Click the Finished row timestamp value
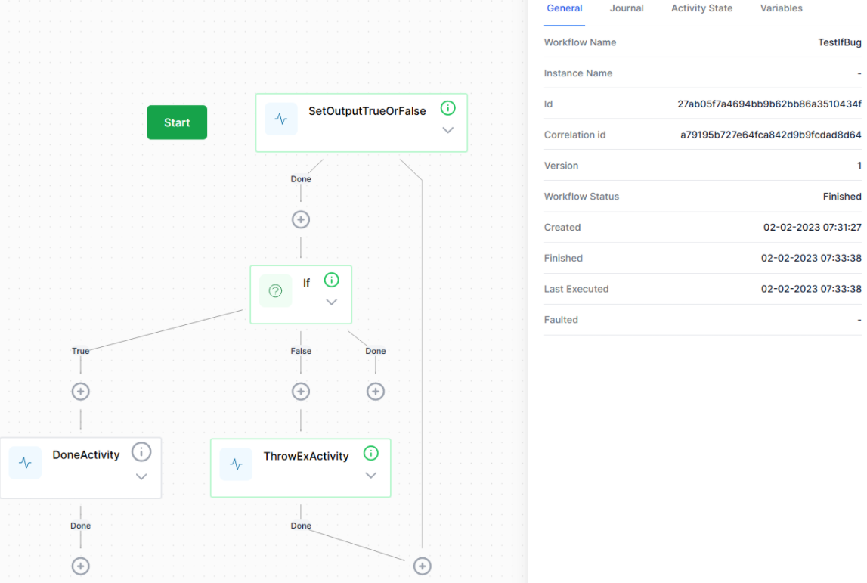The height and width of the screenshot is (583, 867). pyautogui.click(x=811, y=259)
